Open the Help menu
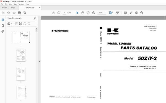The height and width of the screenshot is (103, 166). pyautogui.click(x=27, y=4)
